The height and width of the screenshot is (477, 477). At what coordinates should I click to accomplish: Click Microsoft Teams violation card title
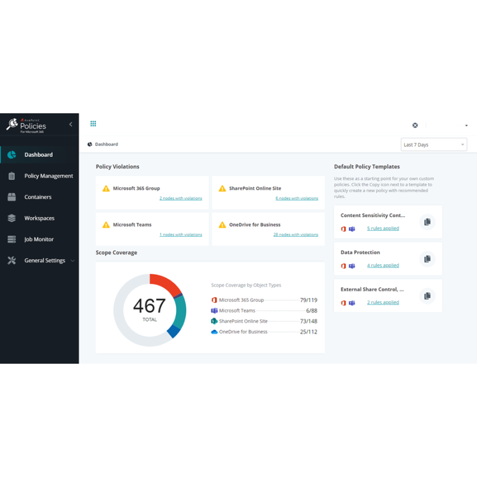coord(132,225)
